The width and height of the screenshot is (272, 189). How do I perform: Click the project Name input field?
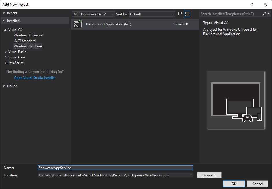point(115,168)
